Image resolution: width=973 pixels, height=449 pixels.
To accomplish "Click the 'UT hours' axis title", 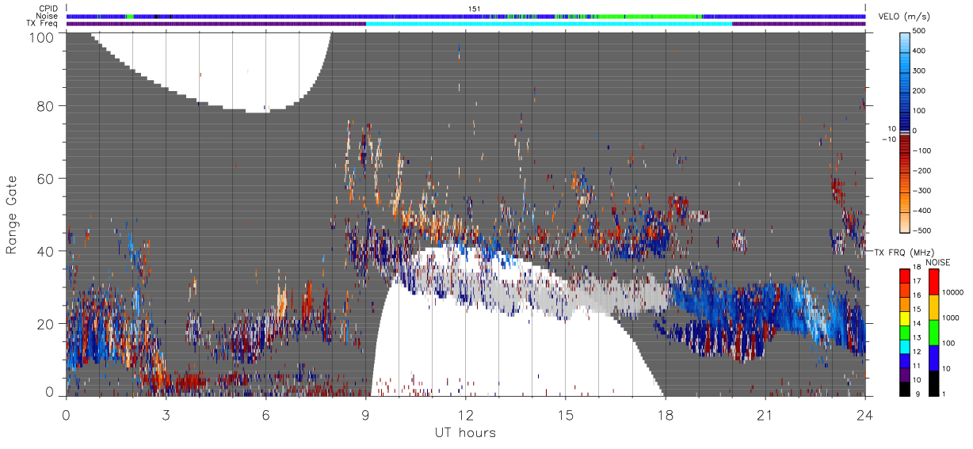I will (464, 432).
